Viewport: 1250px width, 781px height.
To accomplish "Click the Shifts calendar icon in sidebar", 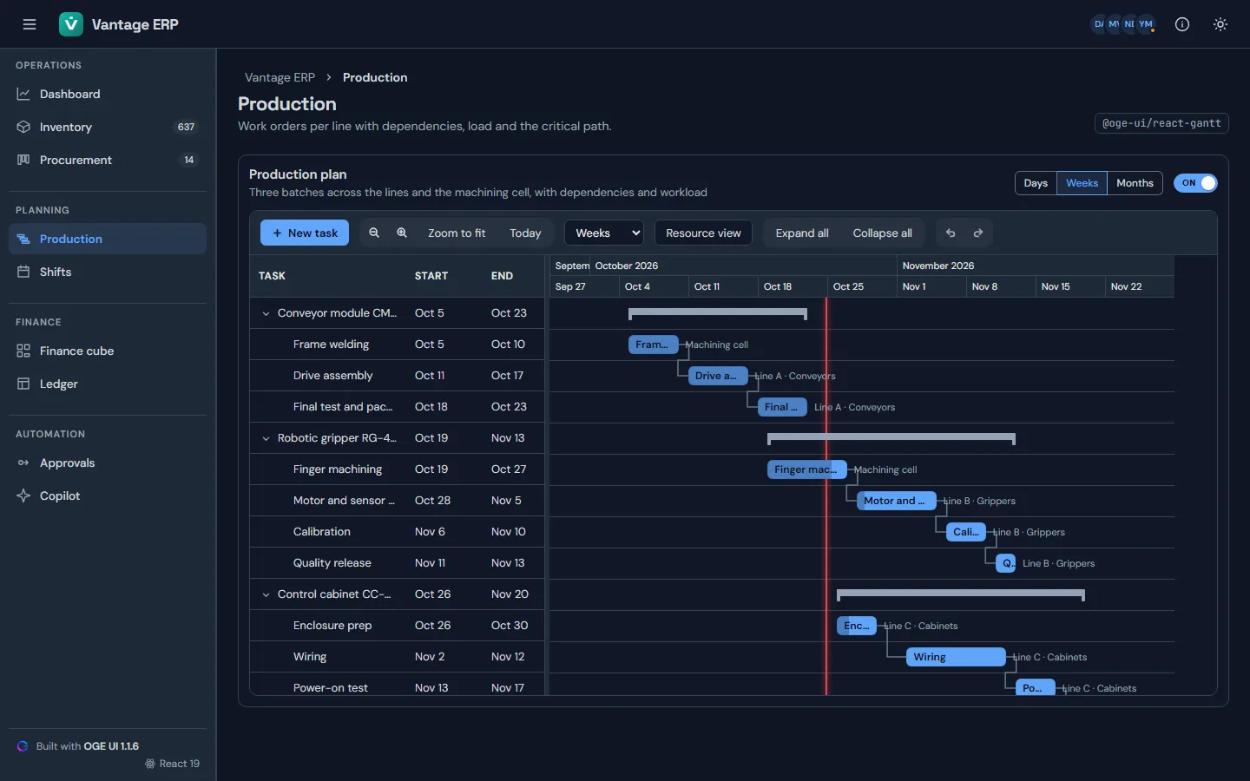I will 23,272.
